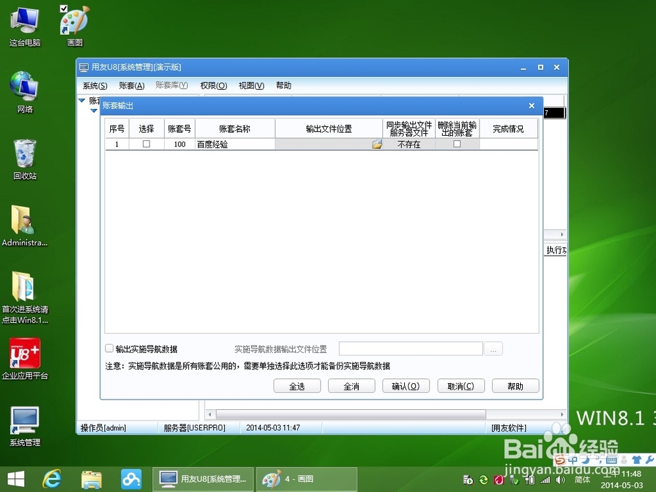This screenshot has width=656, height=492.
Task: Open the 系统管理 desktop shortcut
Action: point(25,426)
